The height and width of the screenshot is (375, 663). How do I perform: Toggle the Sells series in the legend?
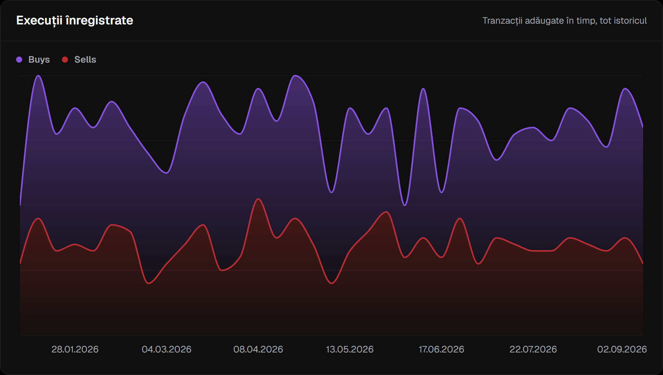[79, 60]
